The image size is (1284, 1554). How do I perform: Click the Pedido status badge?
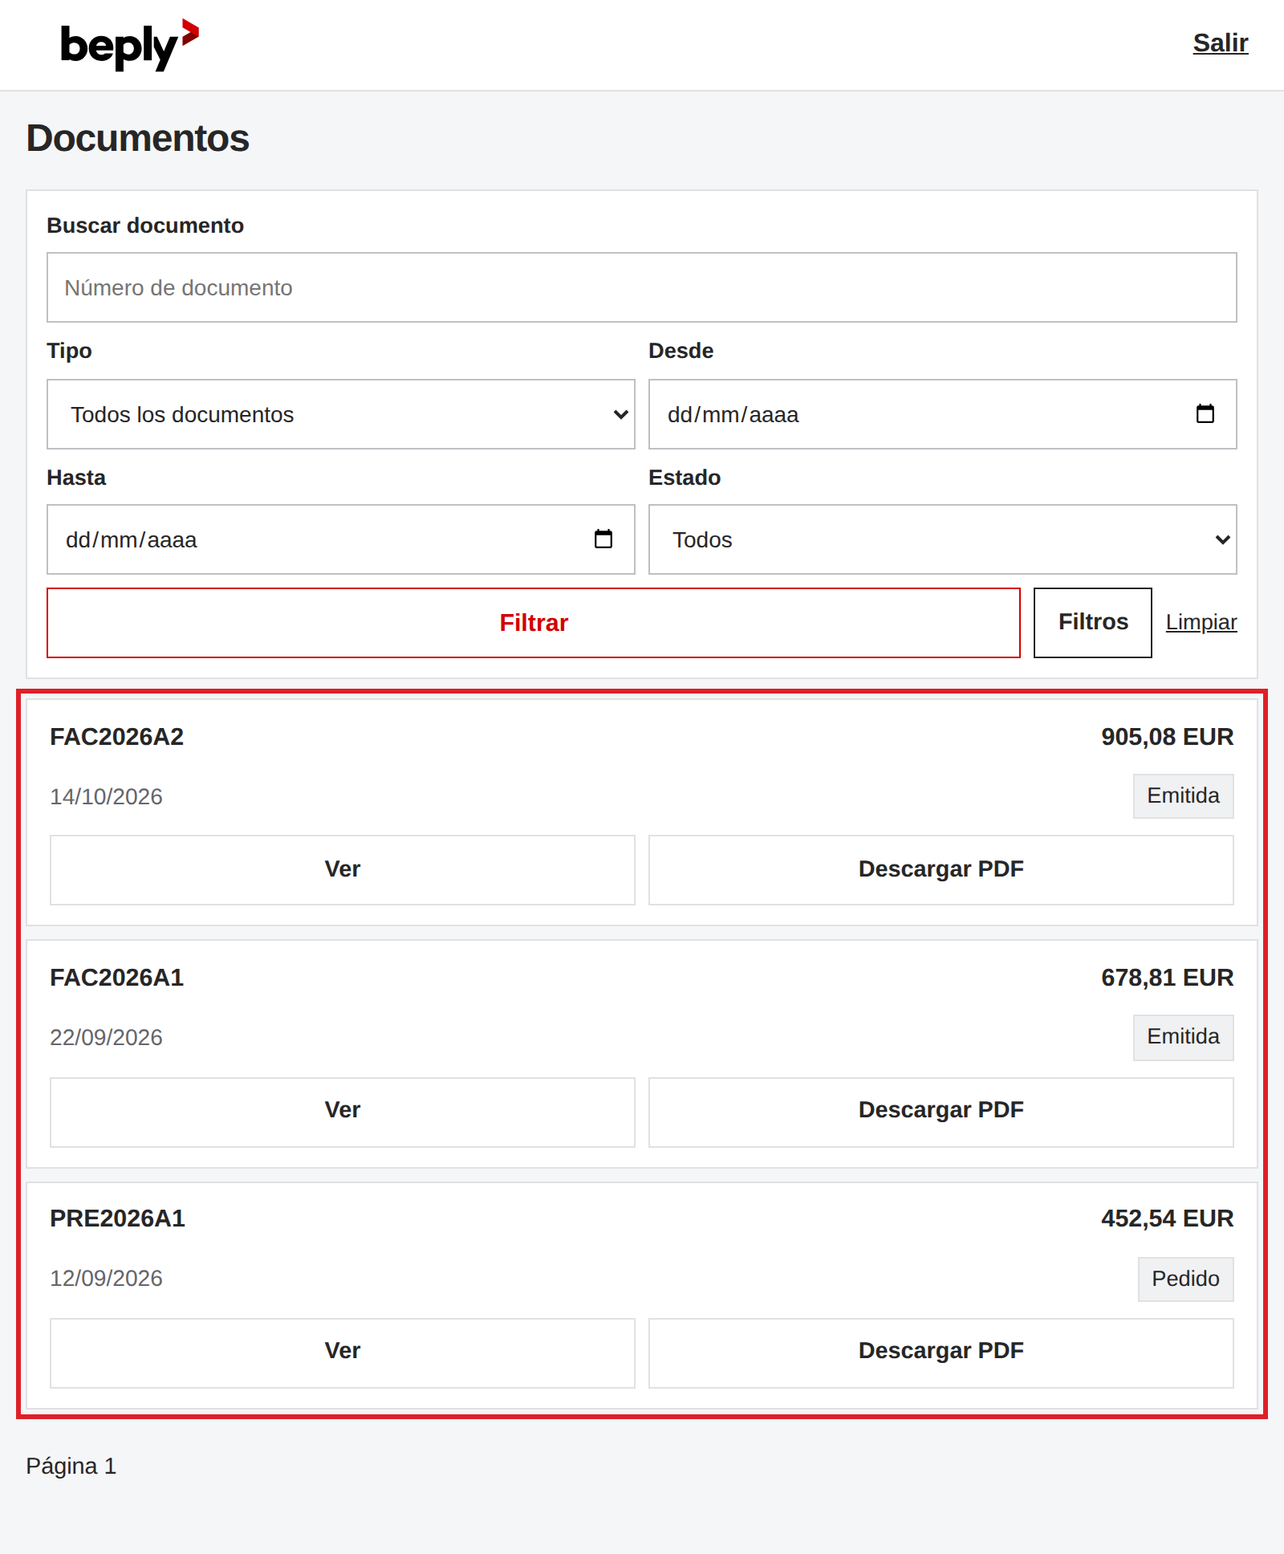tap(1185, 1279)
